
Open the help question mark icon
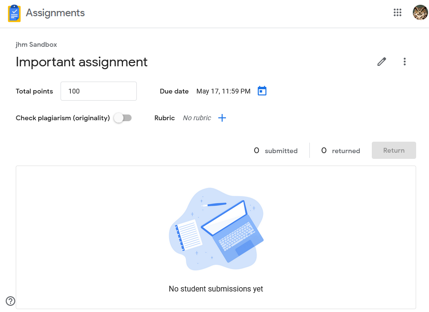10,301
